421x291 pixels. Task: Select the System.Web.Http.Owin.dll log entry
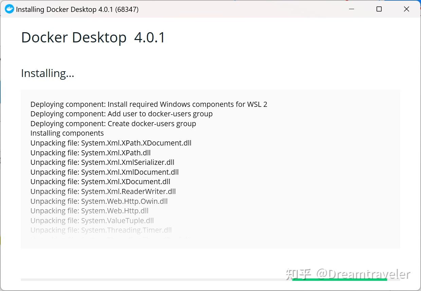[x=99, y=201]
